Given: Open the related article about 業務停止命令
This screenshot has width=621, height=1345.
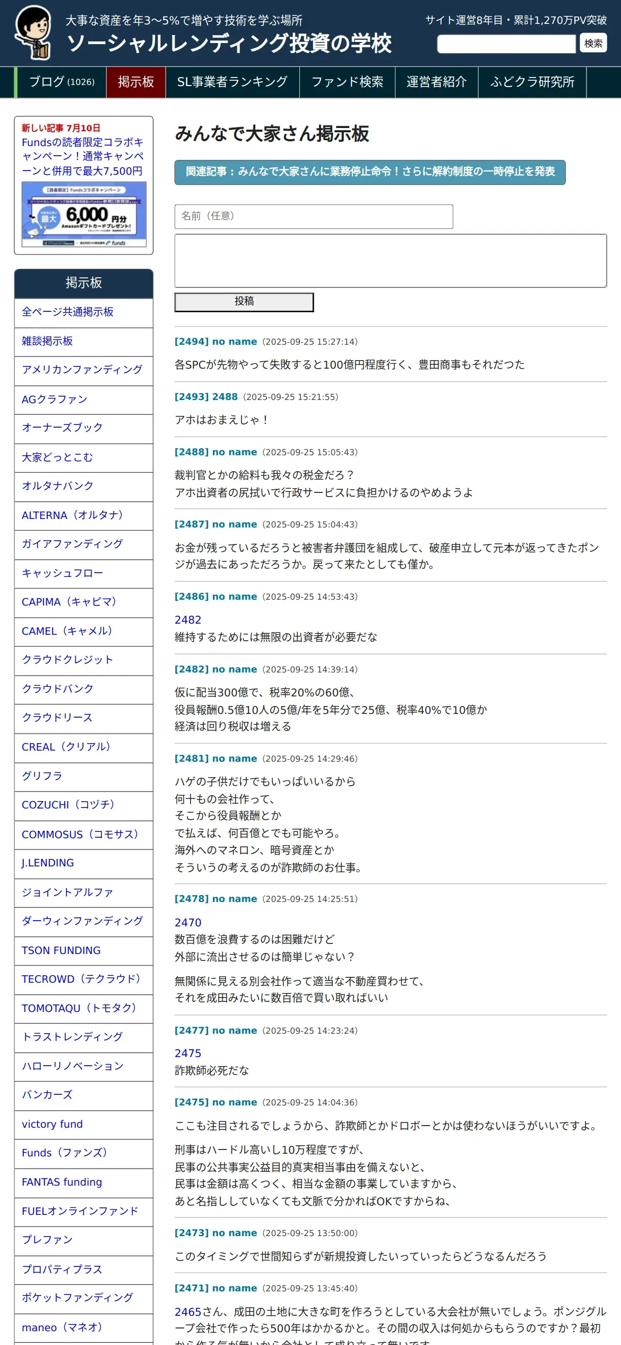Looking at the screenshot, I should pos(370,172).
